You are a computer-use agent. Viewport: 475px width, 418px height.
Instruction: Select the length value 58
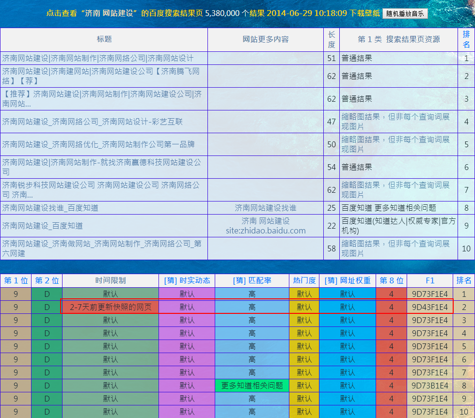pos(332,248)
